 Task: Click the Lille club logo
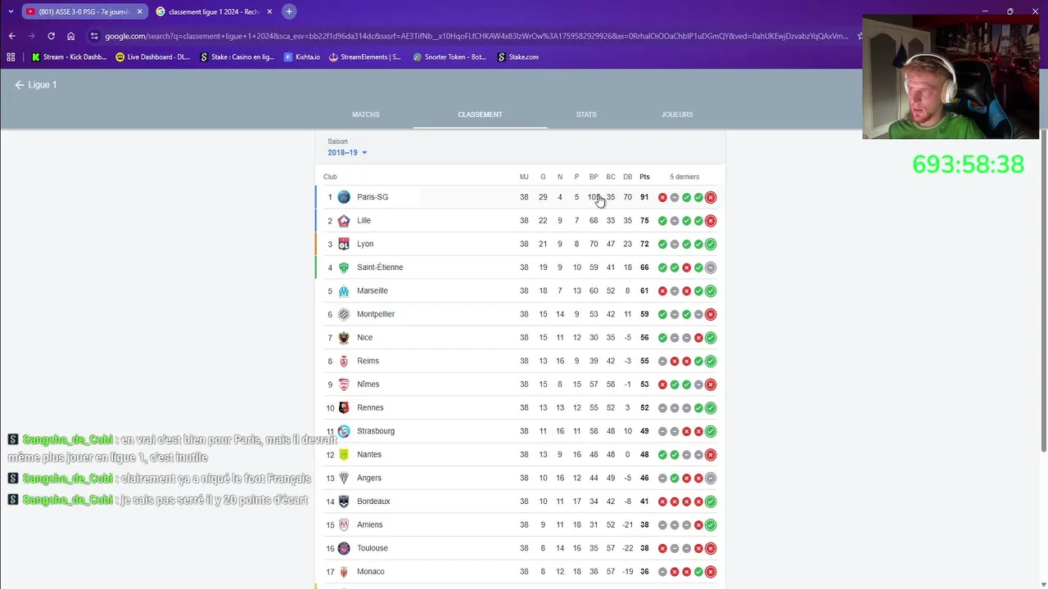pos(344,221)
